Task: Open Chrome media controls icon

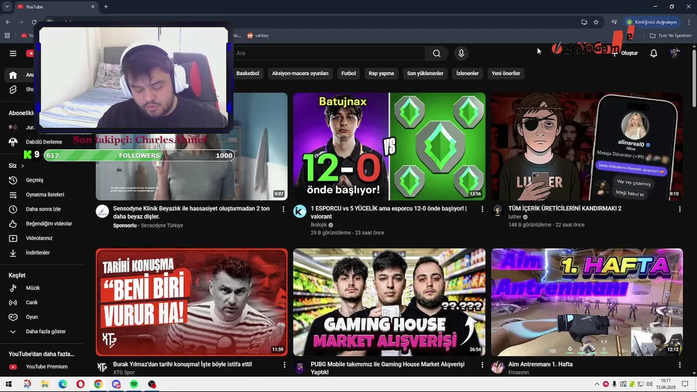Action: pos(614,22)
